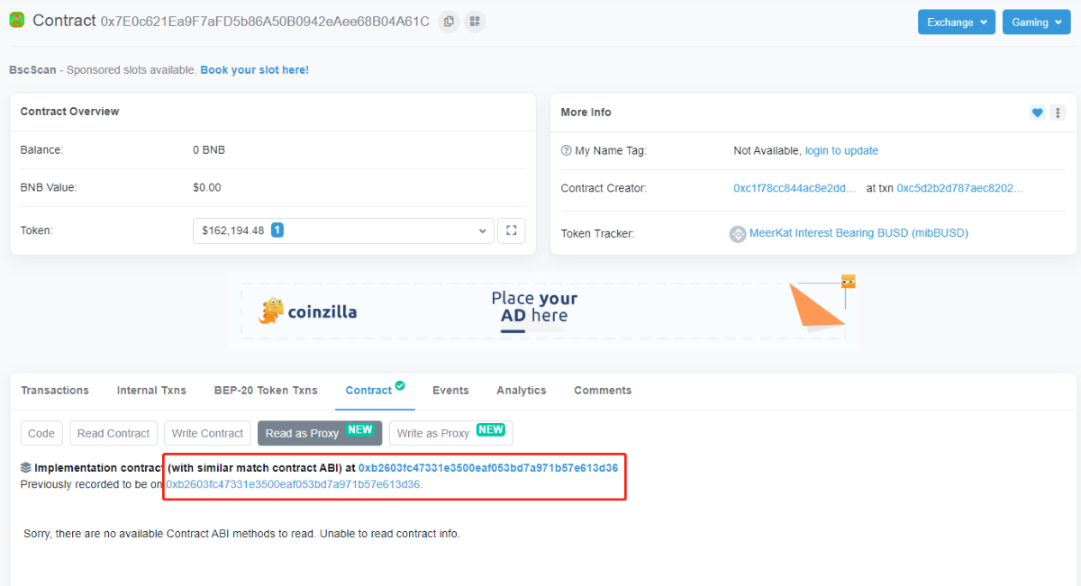This screenshot has width=1081, height=586.
Task: Click the implementation contract layers icon
Action: [x=26, y=468]
